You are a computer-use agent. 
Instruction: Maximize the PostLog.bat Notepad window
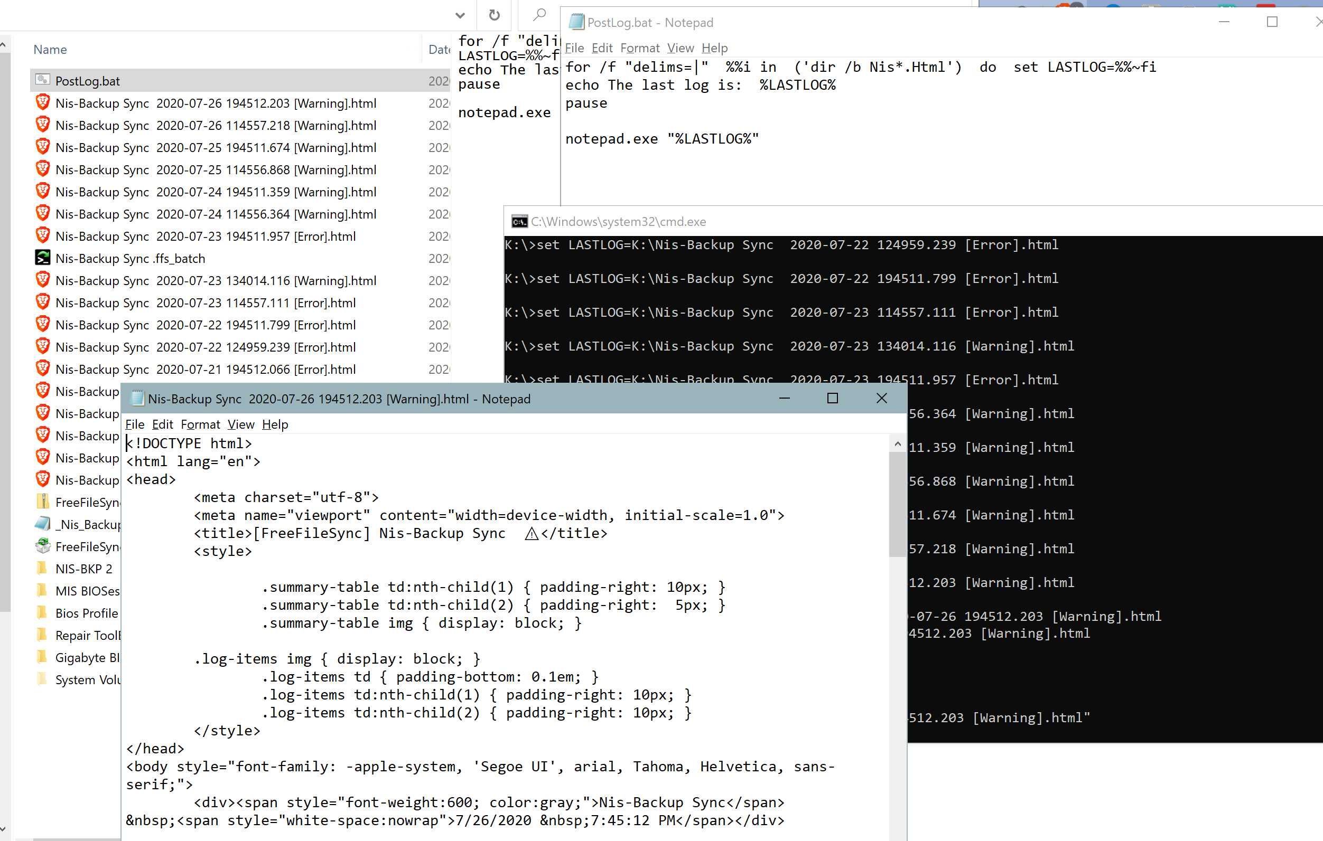click(1272, 22)
